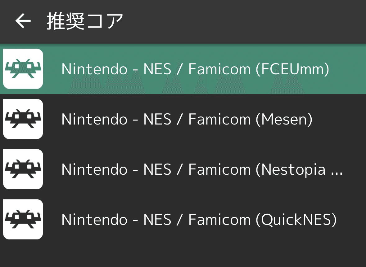Click the "(QuickNES)" text in the last row

click(x=296, y=220)
